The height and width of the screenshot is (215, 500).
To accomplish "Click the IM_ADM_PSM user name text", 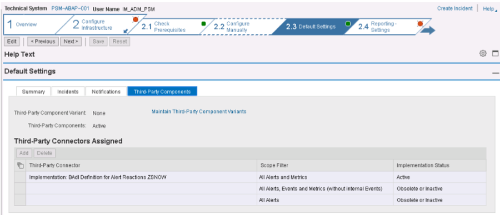I will 138,9.
